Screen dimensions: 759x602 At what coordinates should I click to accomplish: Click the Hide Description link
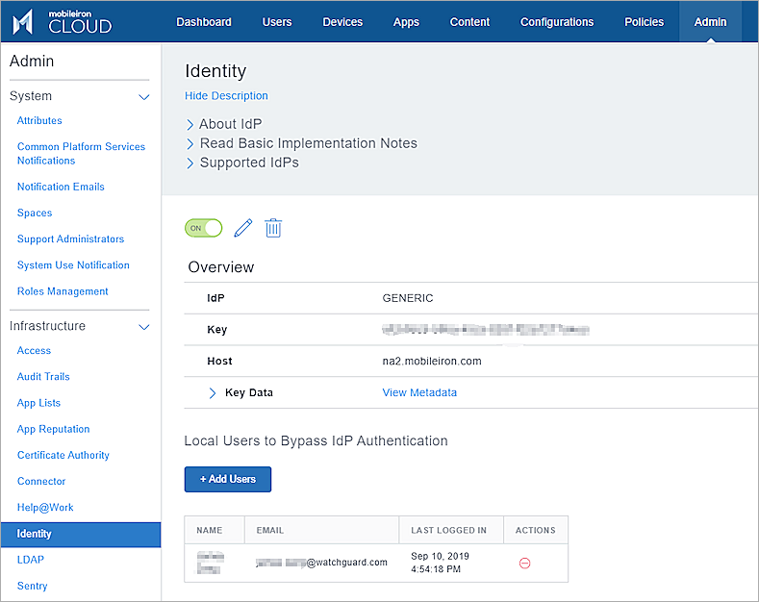point(226,96)
